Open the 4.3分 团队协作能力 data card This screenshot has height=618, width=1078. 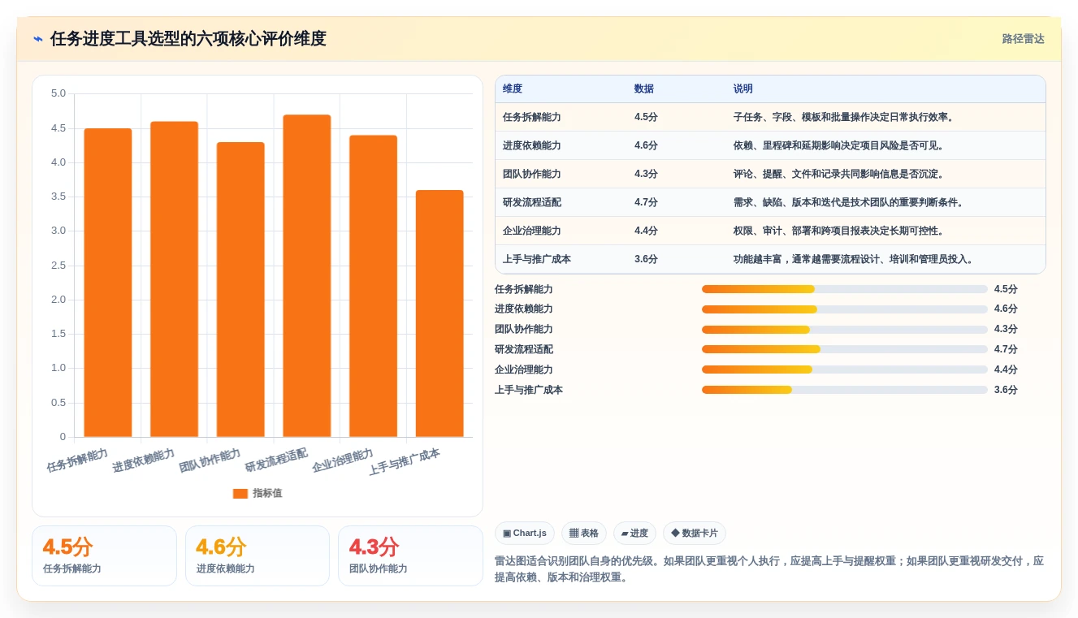pos(410,555)
